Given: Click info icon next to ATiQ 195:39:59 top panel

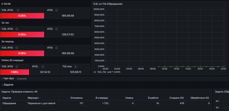Looking at the screenshot, I should click(57, 10).
